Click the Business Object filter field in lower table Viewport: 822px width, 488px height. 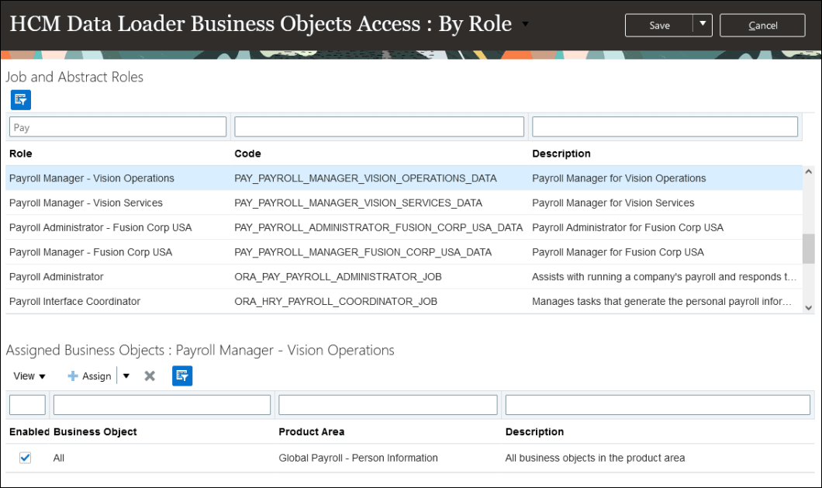coord(161,404)
